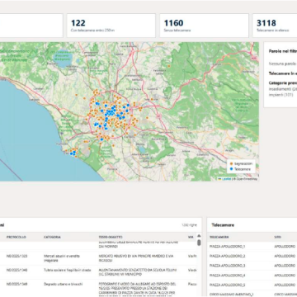Click the 'Nessuna parola' filter text

[x=283, y=64]
